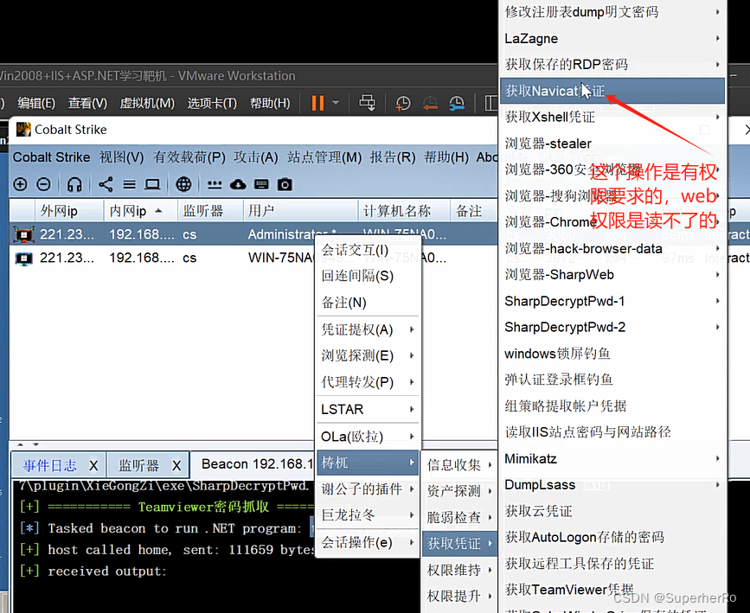Open 有效载荷(P) menu
Viewport: 750px width, 613px height.
coord(189,157)
